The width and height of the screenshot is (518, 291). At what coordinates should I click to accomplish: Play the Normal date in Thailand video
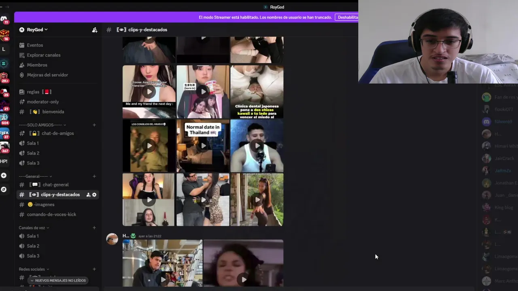tap(203, 145)
